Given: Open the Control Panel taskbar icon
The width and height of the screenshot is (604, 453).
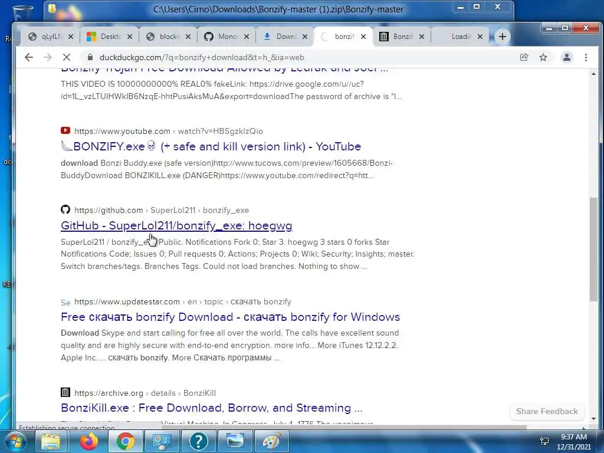Looking at the screenshot, I should [162, 441].
